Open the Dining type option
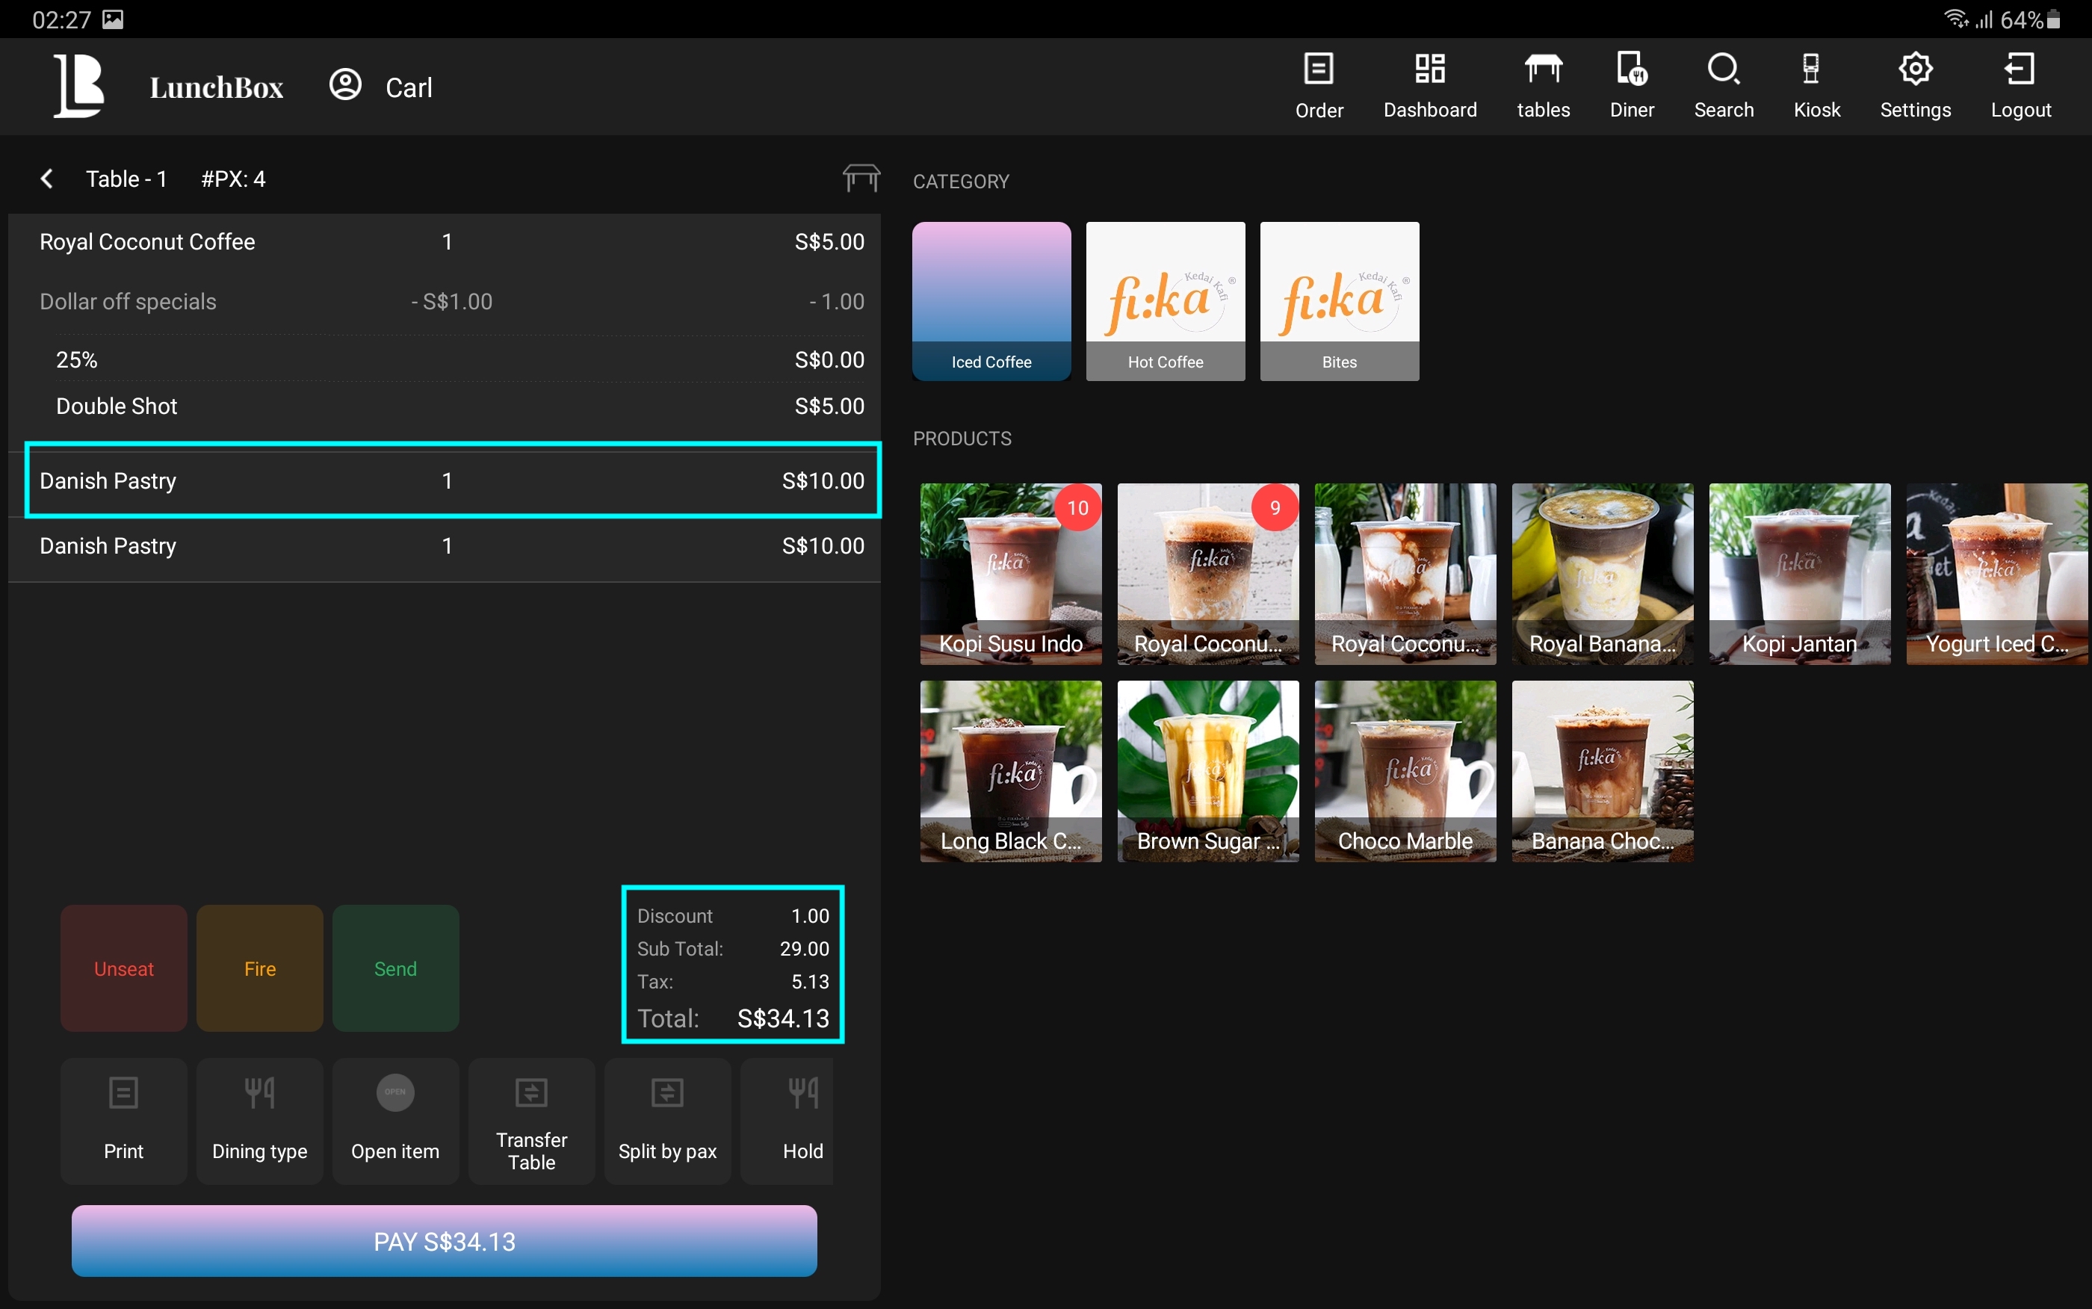 259,1120
